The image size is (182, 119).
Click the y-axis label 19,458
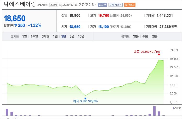point(174,59)
